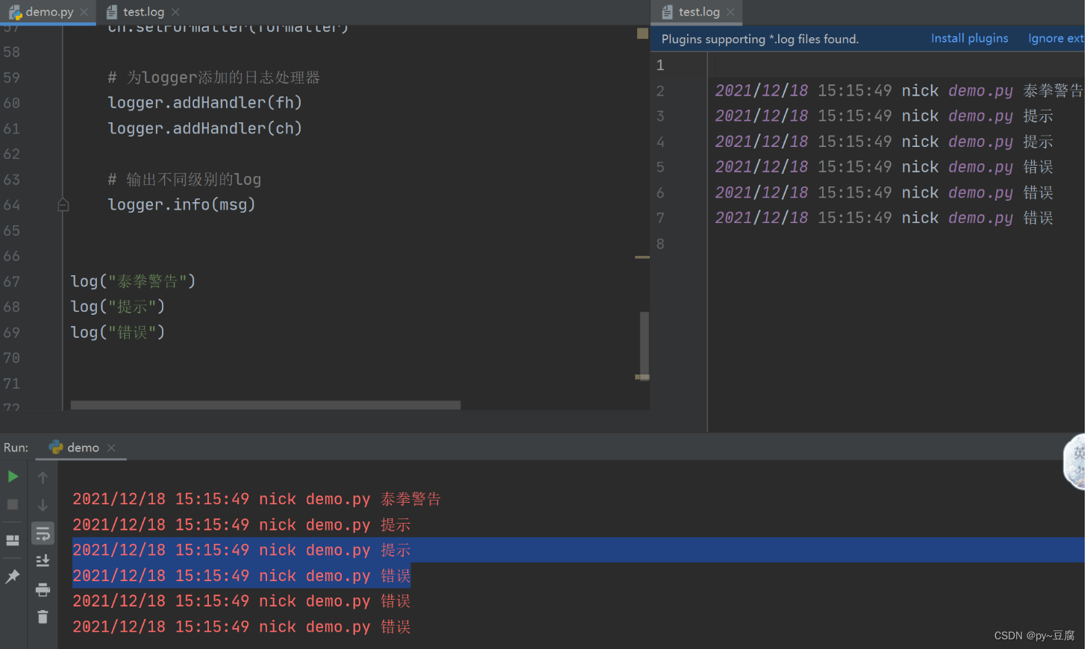Toggle soft-wrap in the run console

[43, 533]
